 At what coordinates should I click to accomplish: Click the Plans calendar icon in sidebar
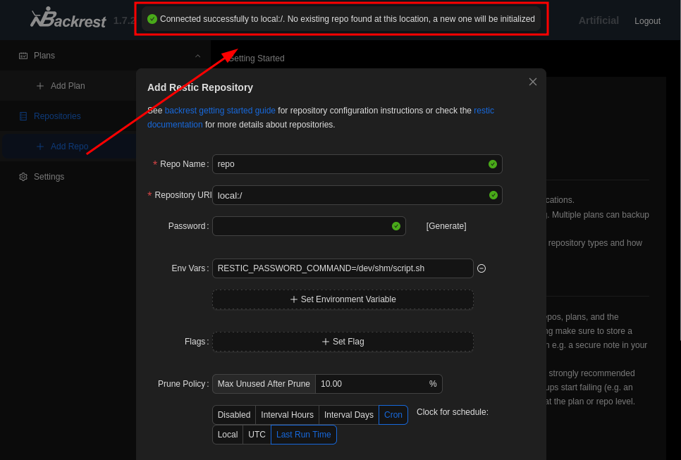[x=23, y=56]
